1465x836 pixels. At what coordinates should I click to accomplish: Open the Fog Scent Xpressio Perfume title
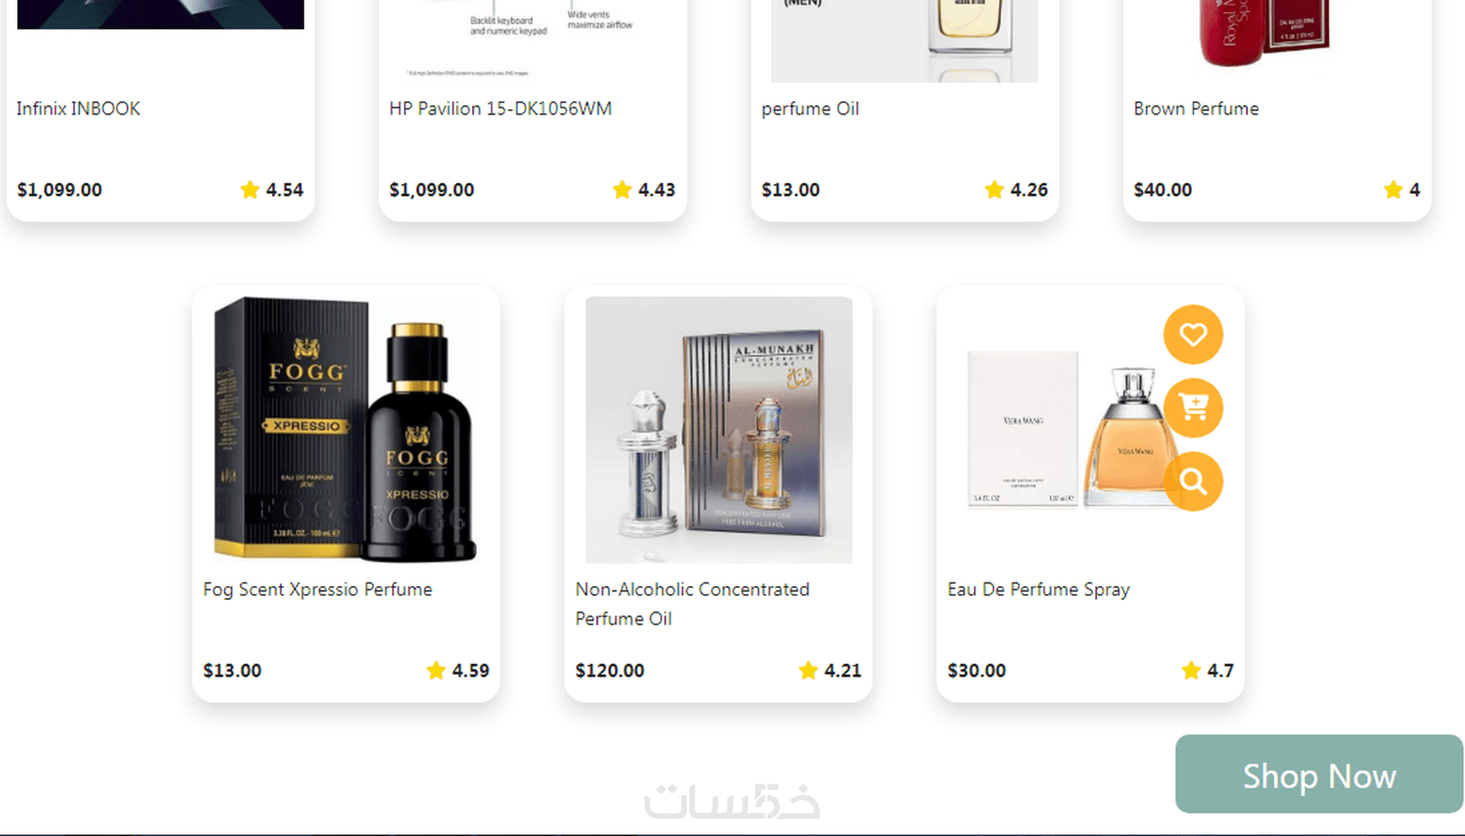[317, 590]
